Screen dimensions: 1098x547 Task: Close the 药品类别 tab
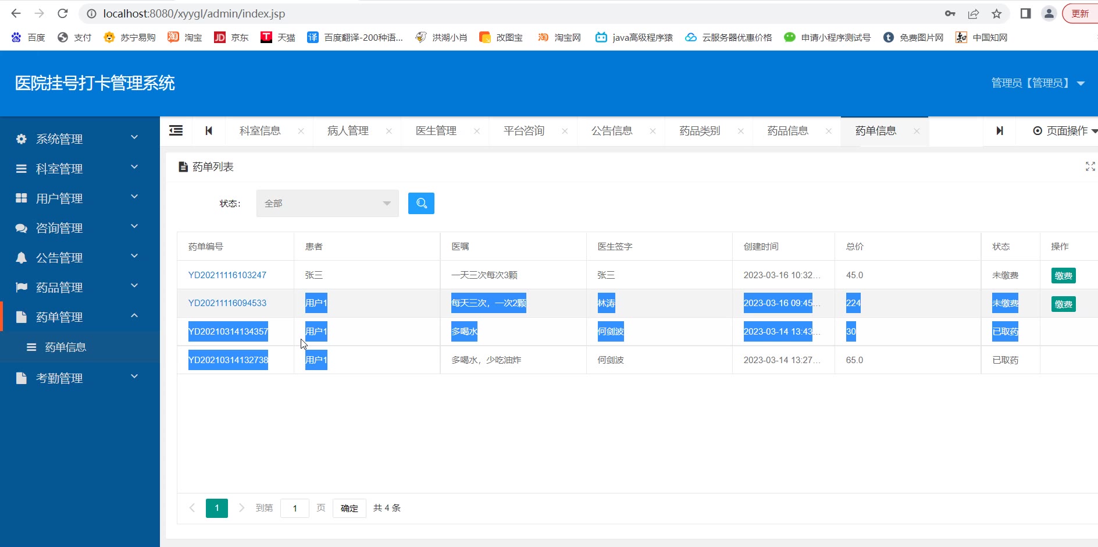(741, 131)
